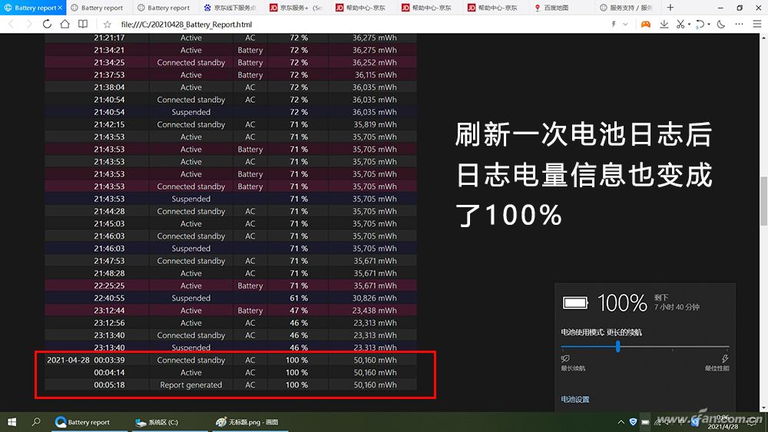Select the 36,252 mWh capacity value

point(375,63)
